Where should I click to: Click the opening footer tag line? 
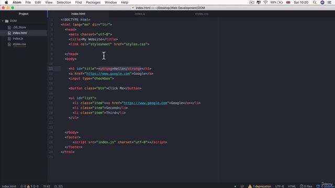click(73, 137)
